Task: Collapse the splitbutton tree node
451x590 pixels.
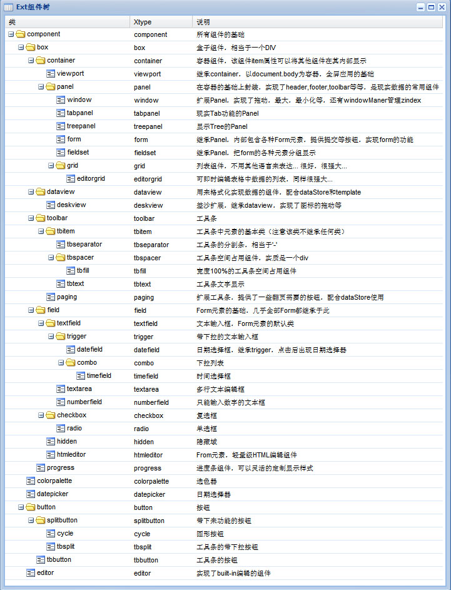Action: click(x=31, y=521)
